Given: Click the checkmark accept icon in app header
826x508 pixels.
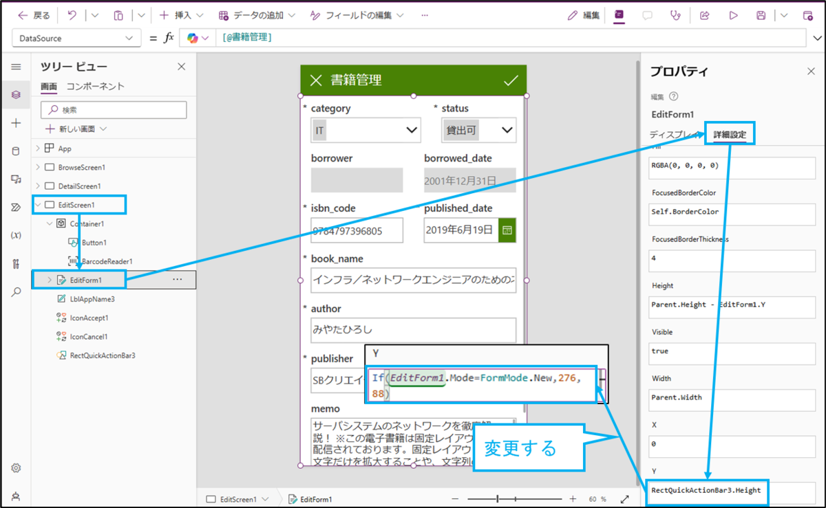Looking at the screenshot, I should (511, 80).
